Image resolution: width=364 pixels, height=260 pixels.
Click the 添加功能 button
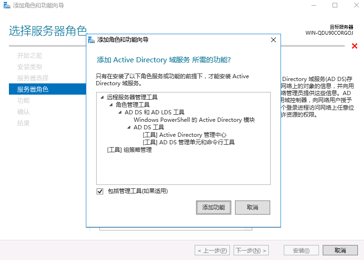213,208
